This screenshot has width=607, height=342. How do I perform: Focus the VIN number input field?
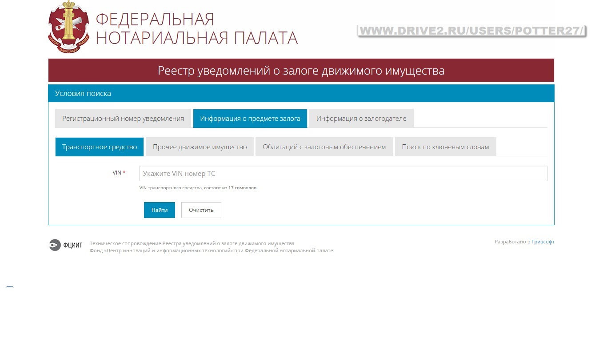(x=343, y=174)
